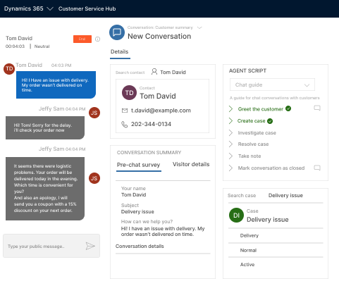
Task: Click Tom David's TD avatar in chat
Action: [x=9, y=69]
